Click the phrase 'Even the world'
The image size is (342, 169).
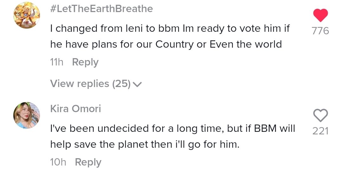pyautogui.click(x=246, y=44)
